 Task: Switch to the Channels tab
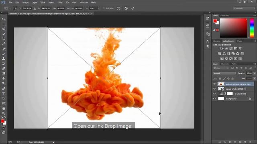click(225, 64)
